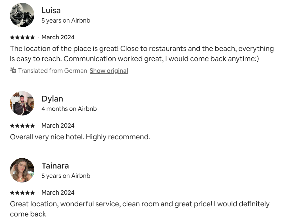
Task: Click Tainara's review starting "Great location, wonderful service"
Action: 140,204
